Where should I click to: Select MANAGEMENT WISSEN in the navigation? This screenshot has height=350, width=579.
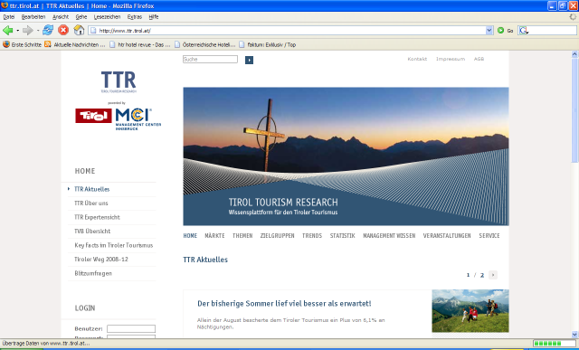pyautogui.click(x=389, y=235)
